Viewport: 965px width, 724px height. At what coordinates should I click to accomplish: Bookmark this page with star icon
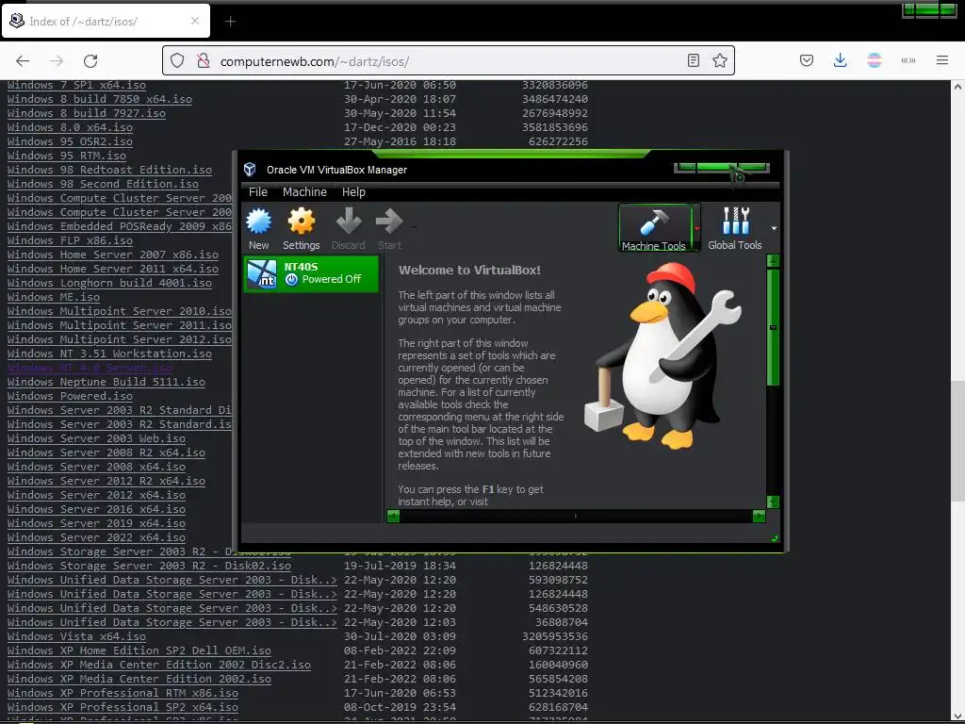click(719, 60)
